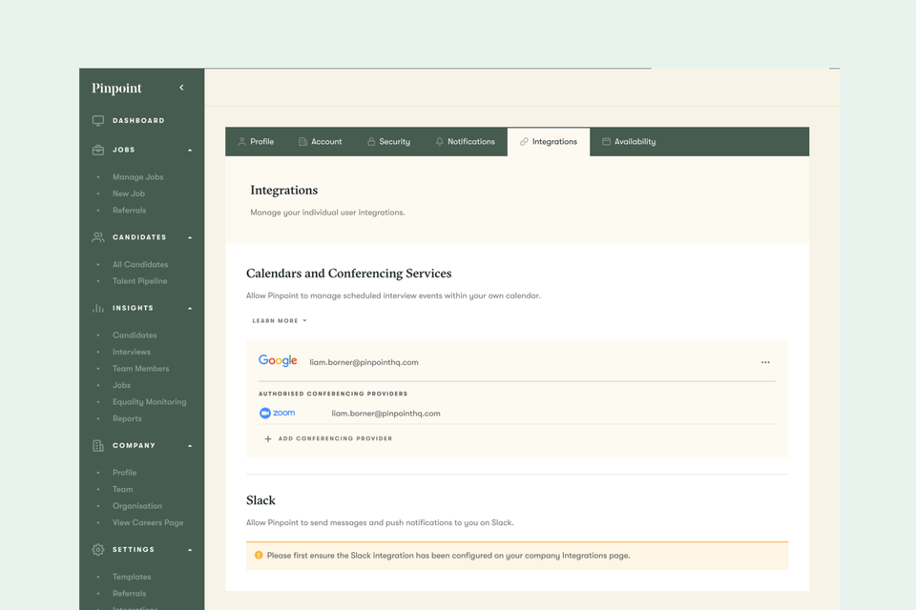Click the orange warning icon in the Slack notice
This screenshot has height=610, width=916.
click(x=259, y=555)
